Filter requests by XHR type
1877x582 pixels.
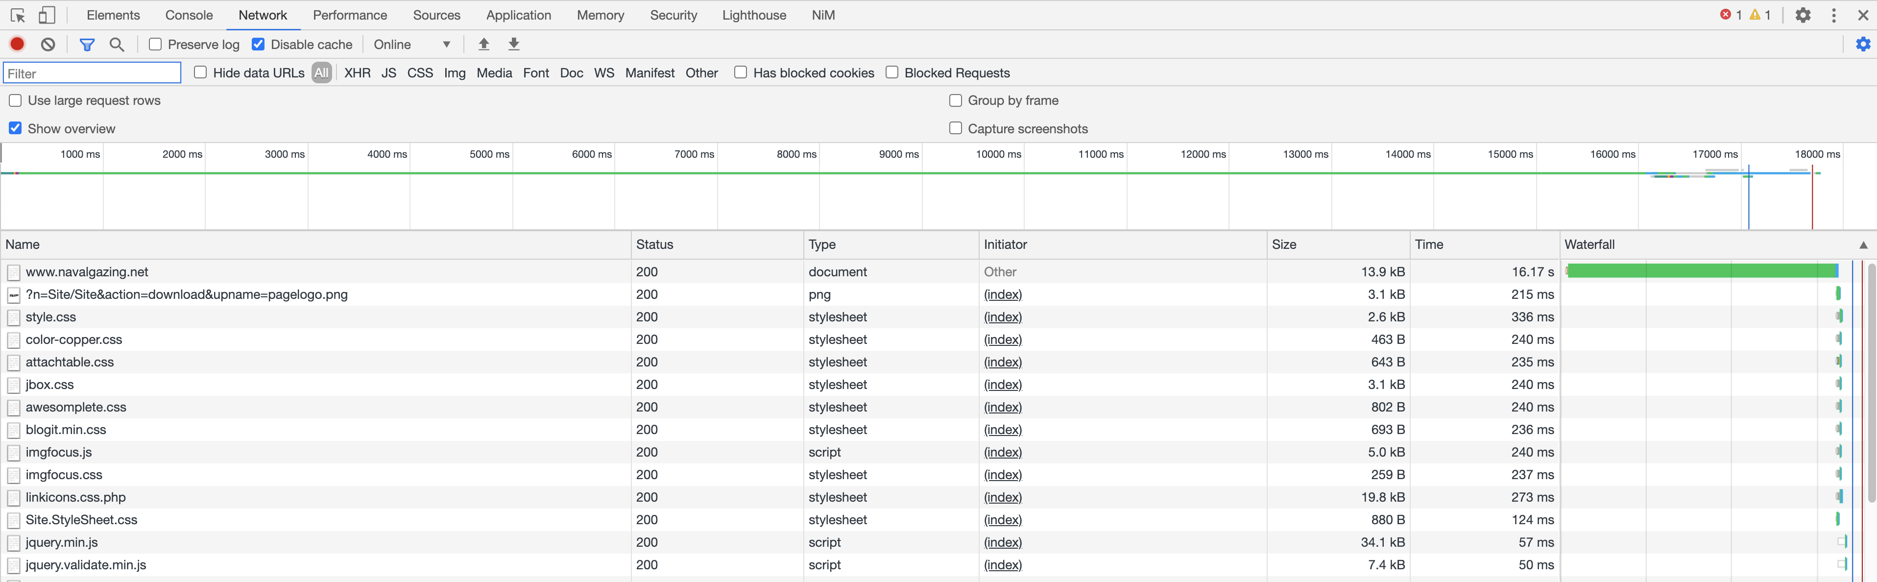tap(357, 73)
